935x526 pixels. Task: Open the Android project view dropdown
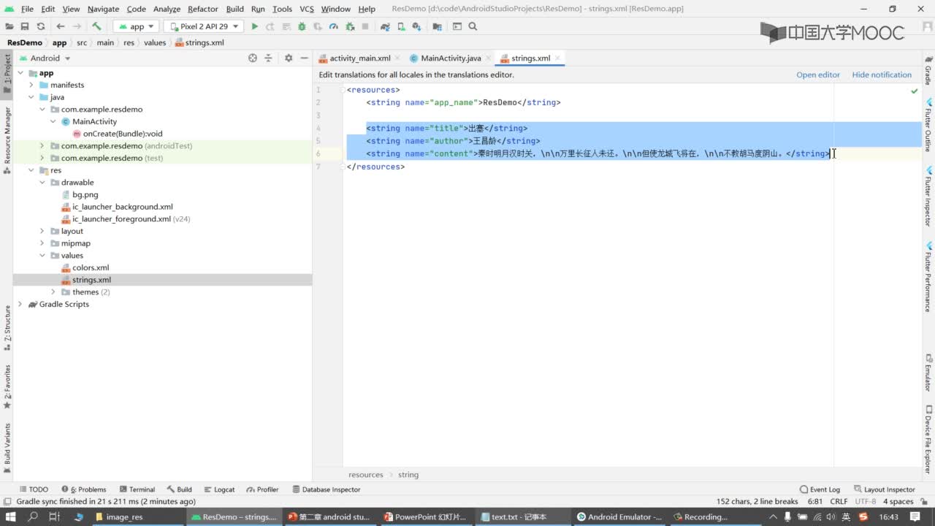[45, 58]
